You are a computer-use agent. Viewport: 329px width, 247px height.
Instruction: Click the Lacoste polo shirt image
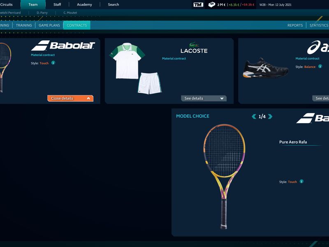click(x=127, y=61)
